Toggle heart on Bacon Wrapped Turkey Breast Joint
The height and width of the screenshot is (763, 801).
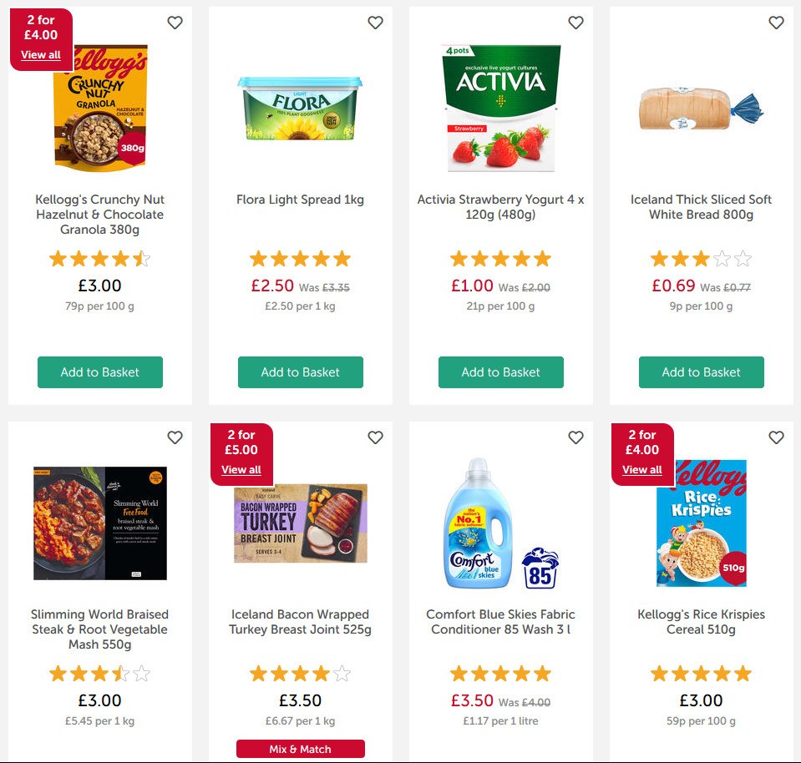click(375, 437)
